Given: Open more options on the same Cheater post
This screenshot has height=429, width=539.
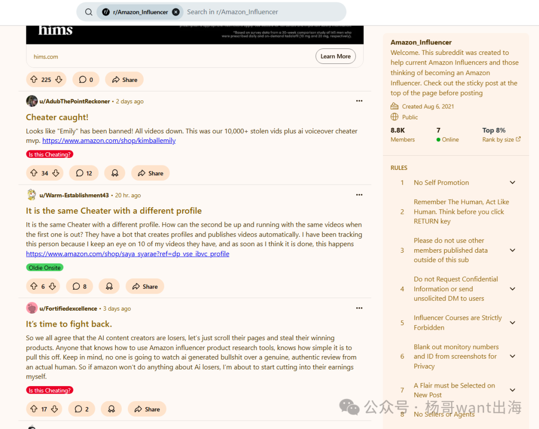Looking at the screenshot, I should [359, 195].
